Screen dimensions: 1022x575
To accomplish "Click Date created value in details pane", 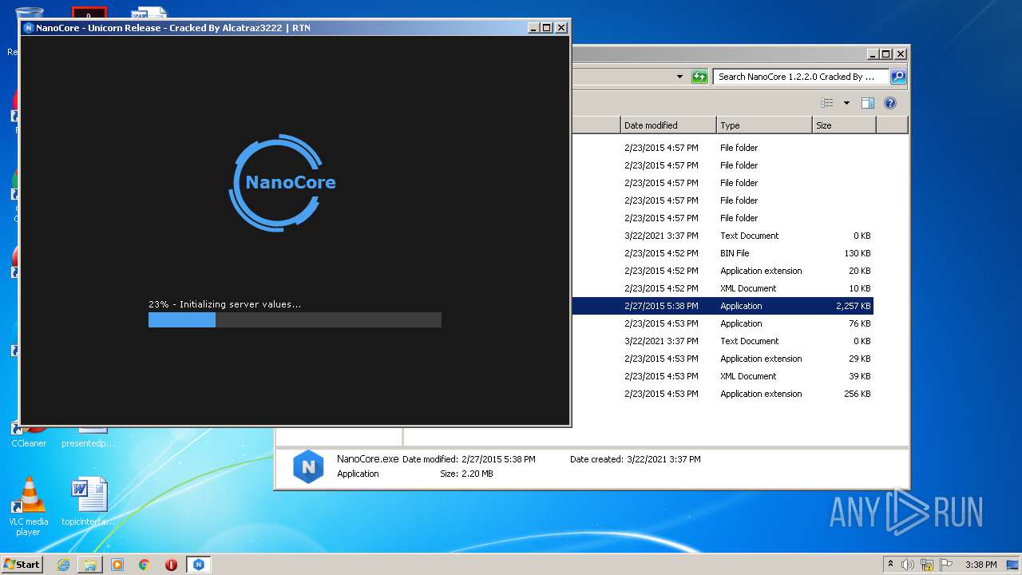I will (x=664, y=459).
